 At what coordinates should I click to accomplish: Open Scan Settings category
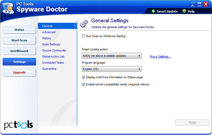click(51, 44)
